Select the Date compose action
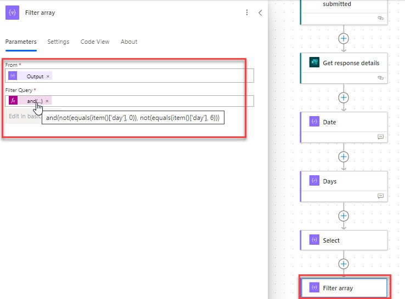This screenshot has width=405, height=299. 344,127
